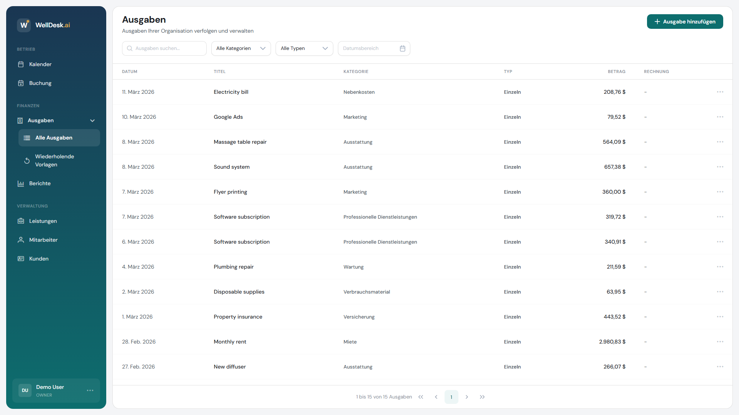
Task: Open the Kalender calendar icon
Action: point(21,64)
